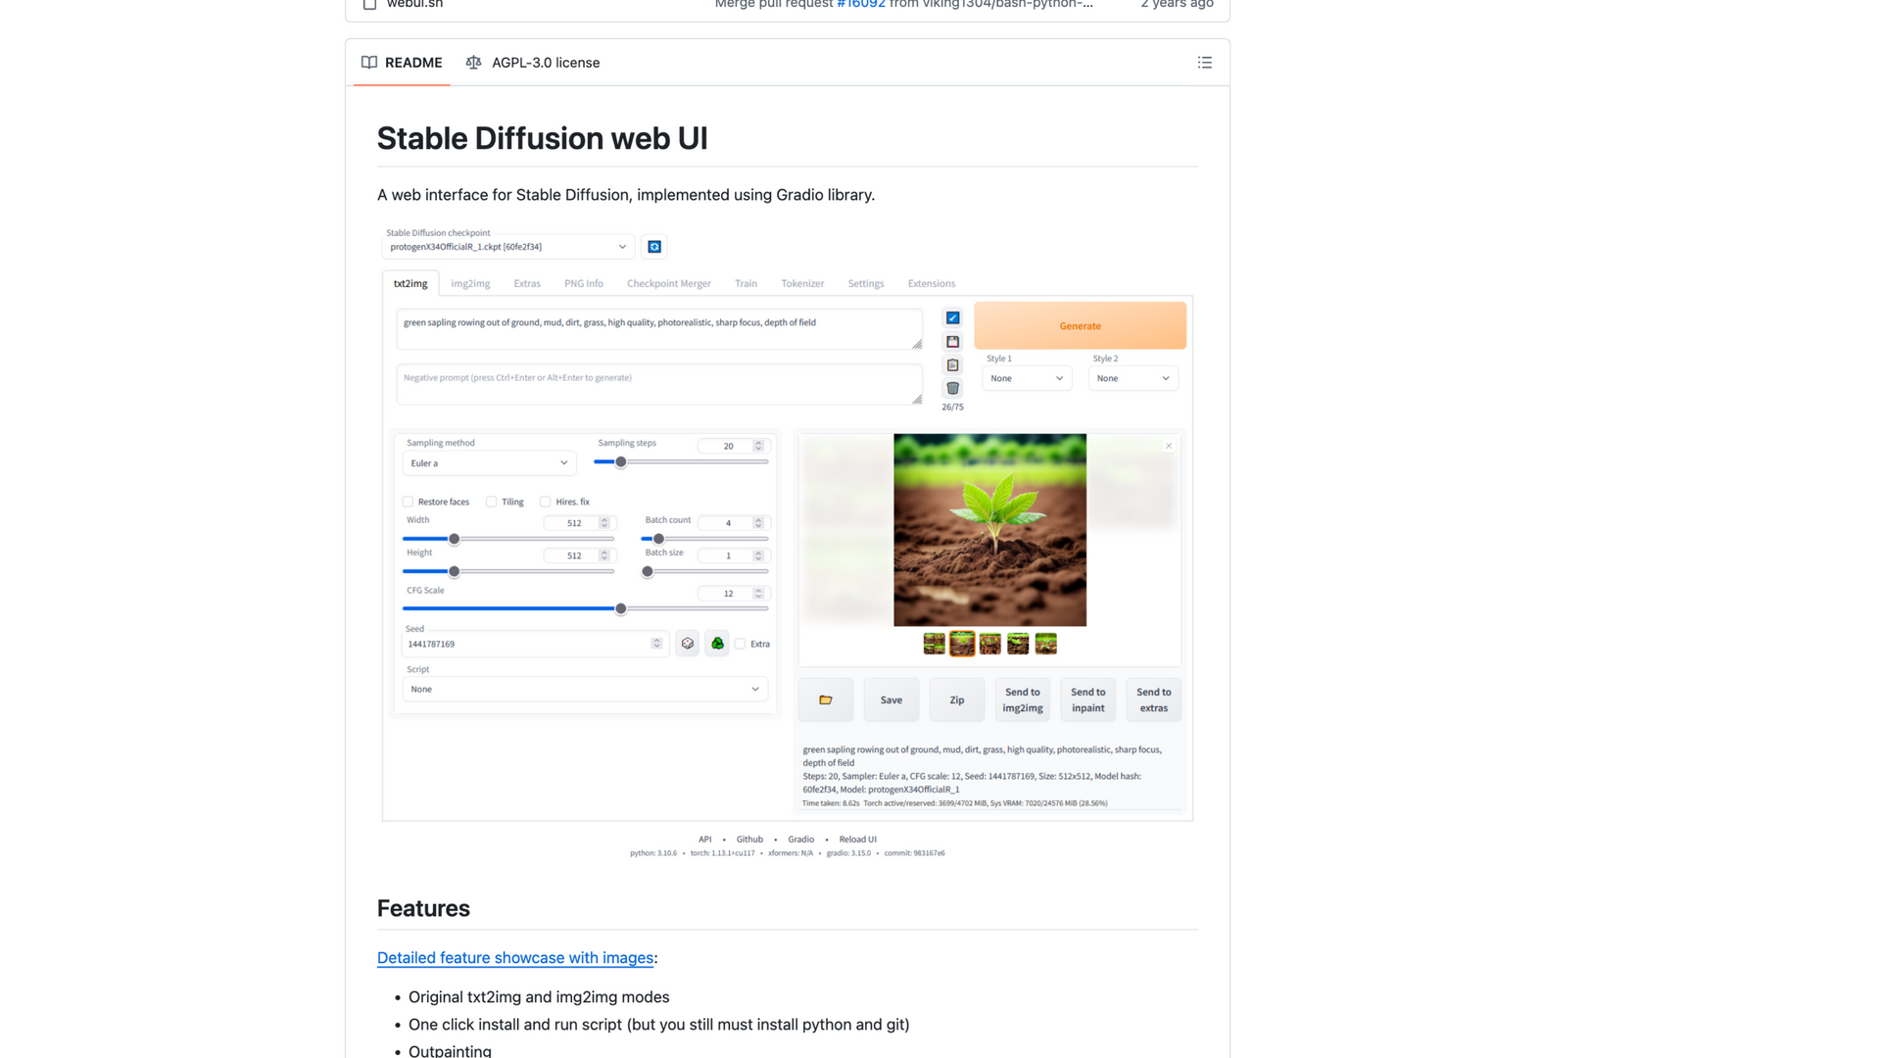Click the green recycle seed icon
This screenshot has width=1881, height=1058.
point(717,644)
